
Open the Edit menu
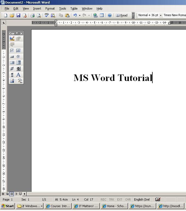16,8
